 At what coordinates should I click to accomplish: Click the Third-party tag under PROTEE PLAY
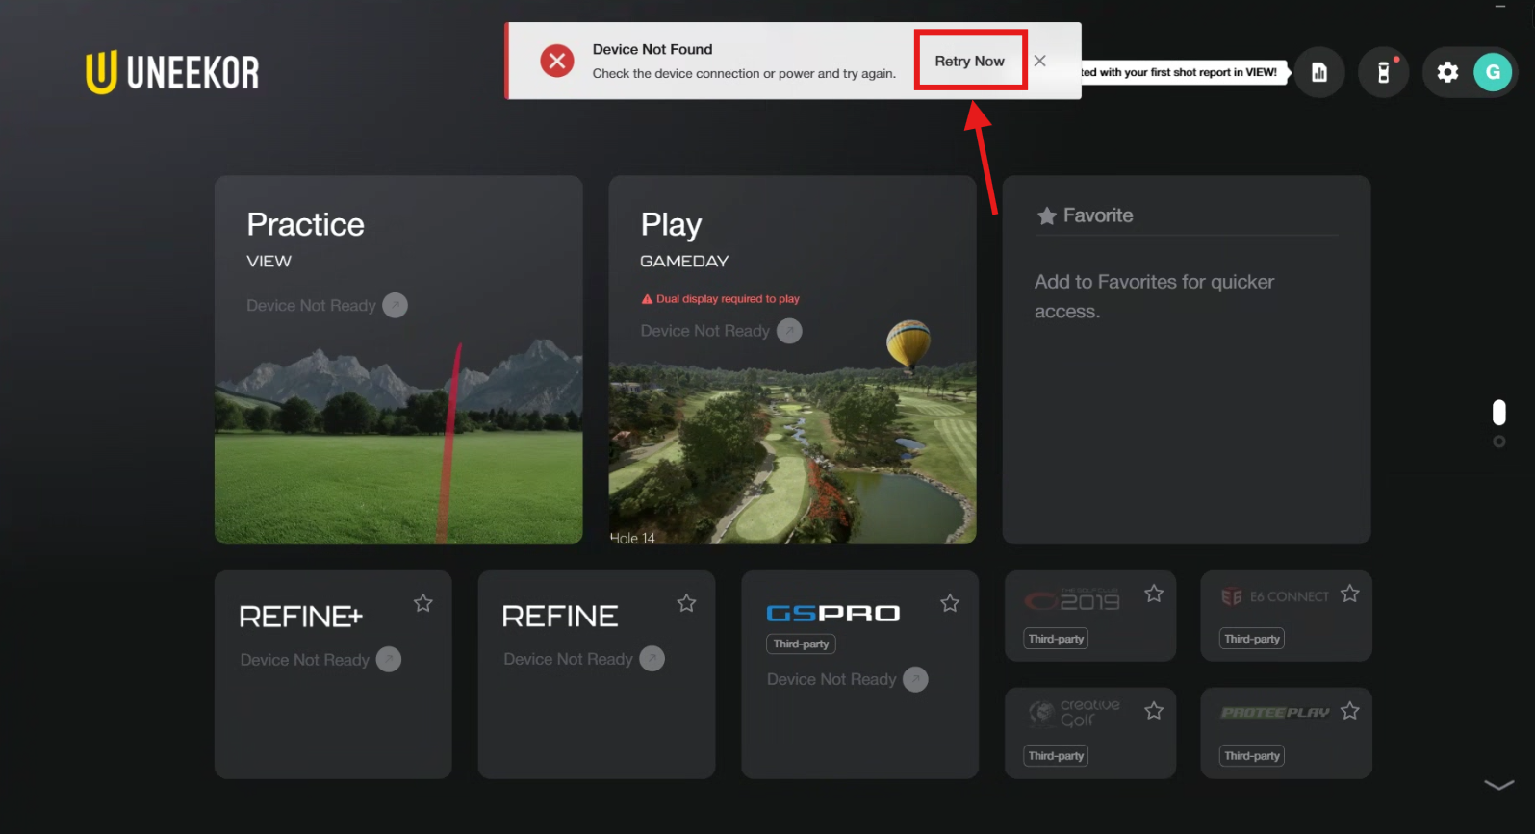pyautogui.click(x=1252, y=756)
